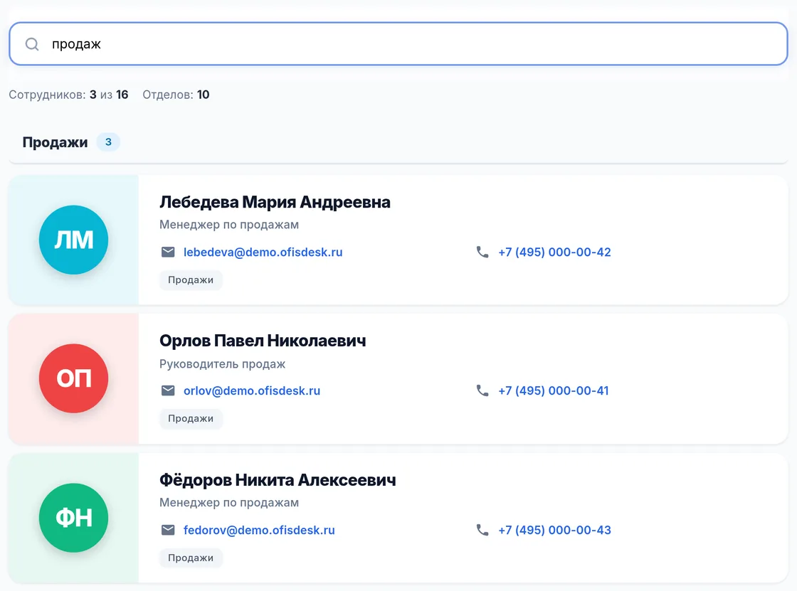Click Фёдоров's «Менеджер по продажам» title

pyautogui.click(x=229, y=503)
